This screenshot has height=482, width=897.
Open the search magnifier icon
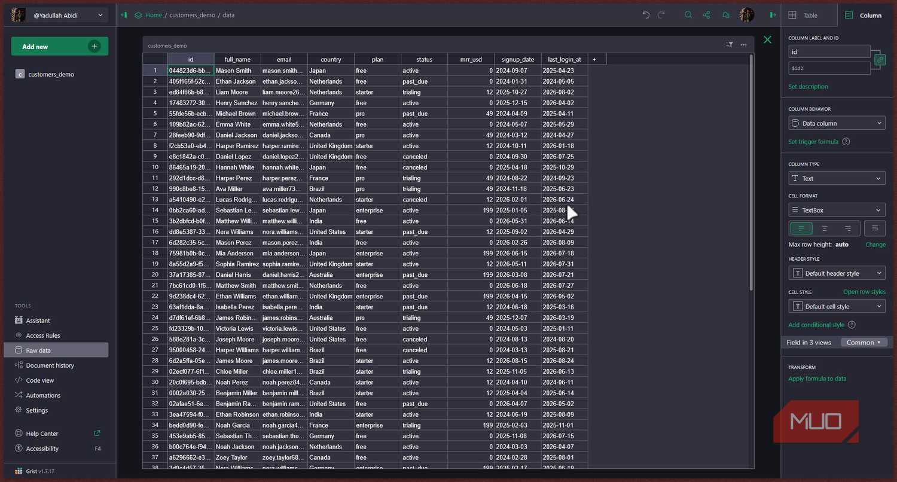click(x=688, y=15)
